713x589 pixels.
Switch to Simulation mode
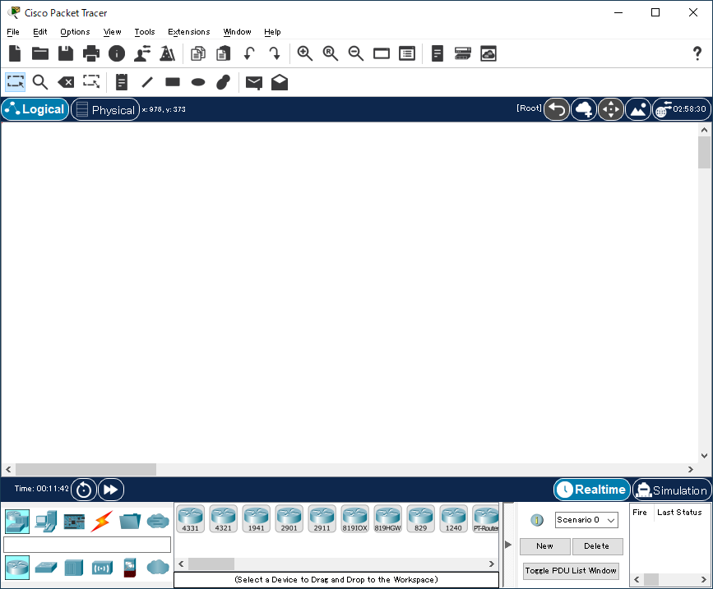point(672,490)
